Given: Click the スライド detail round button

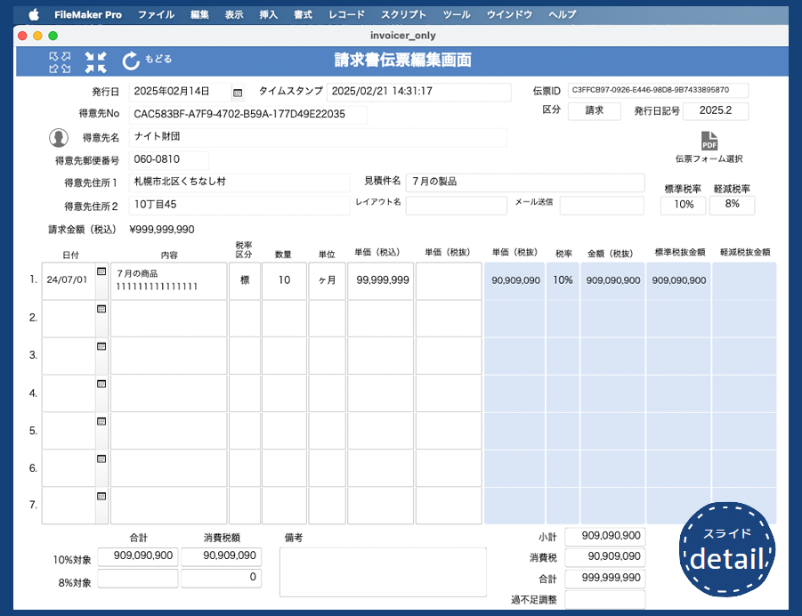Looking at the screenshot, I should pos(726,549).
